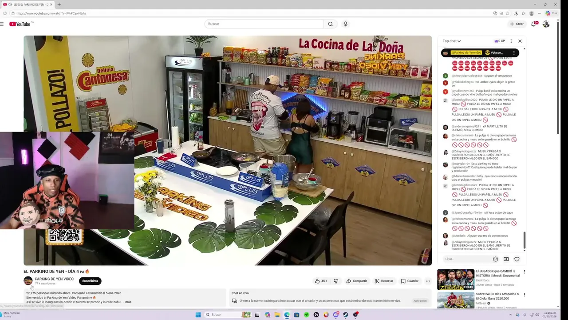Open the 'Sobrevive 30 Días Atrapado' thumbnail
The image size is (568, 320).
tap(456, 300)
